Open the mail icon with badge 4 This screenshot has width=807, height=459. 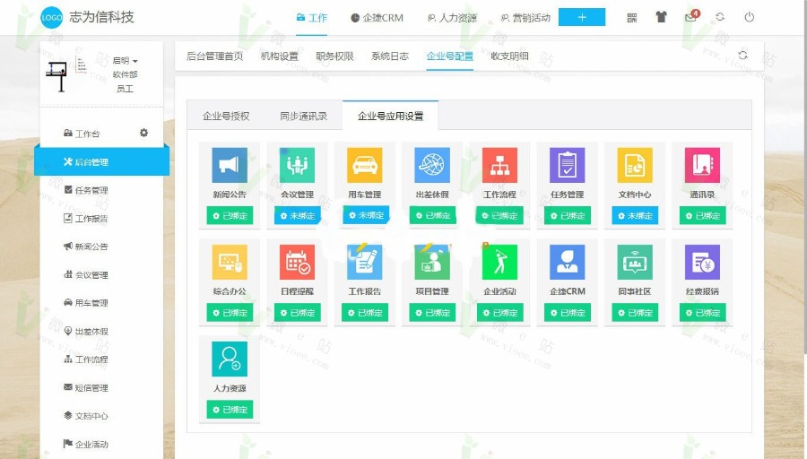coord(692,16)
